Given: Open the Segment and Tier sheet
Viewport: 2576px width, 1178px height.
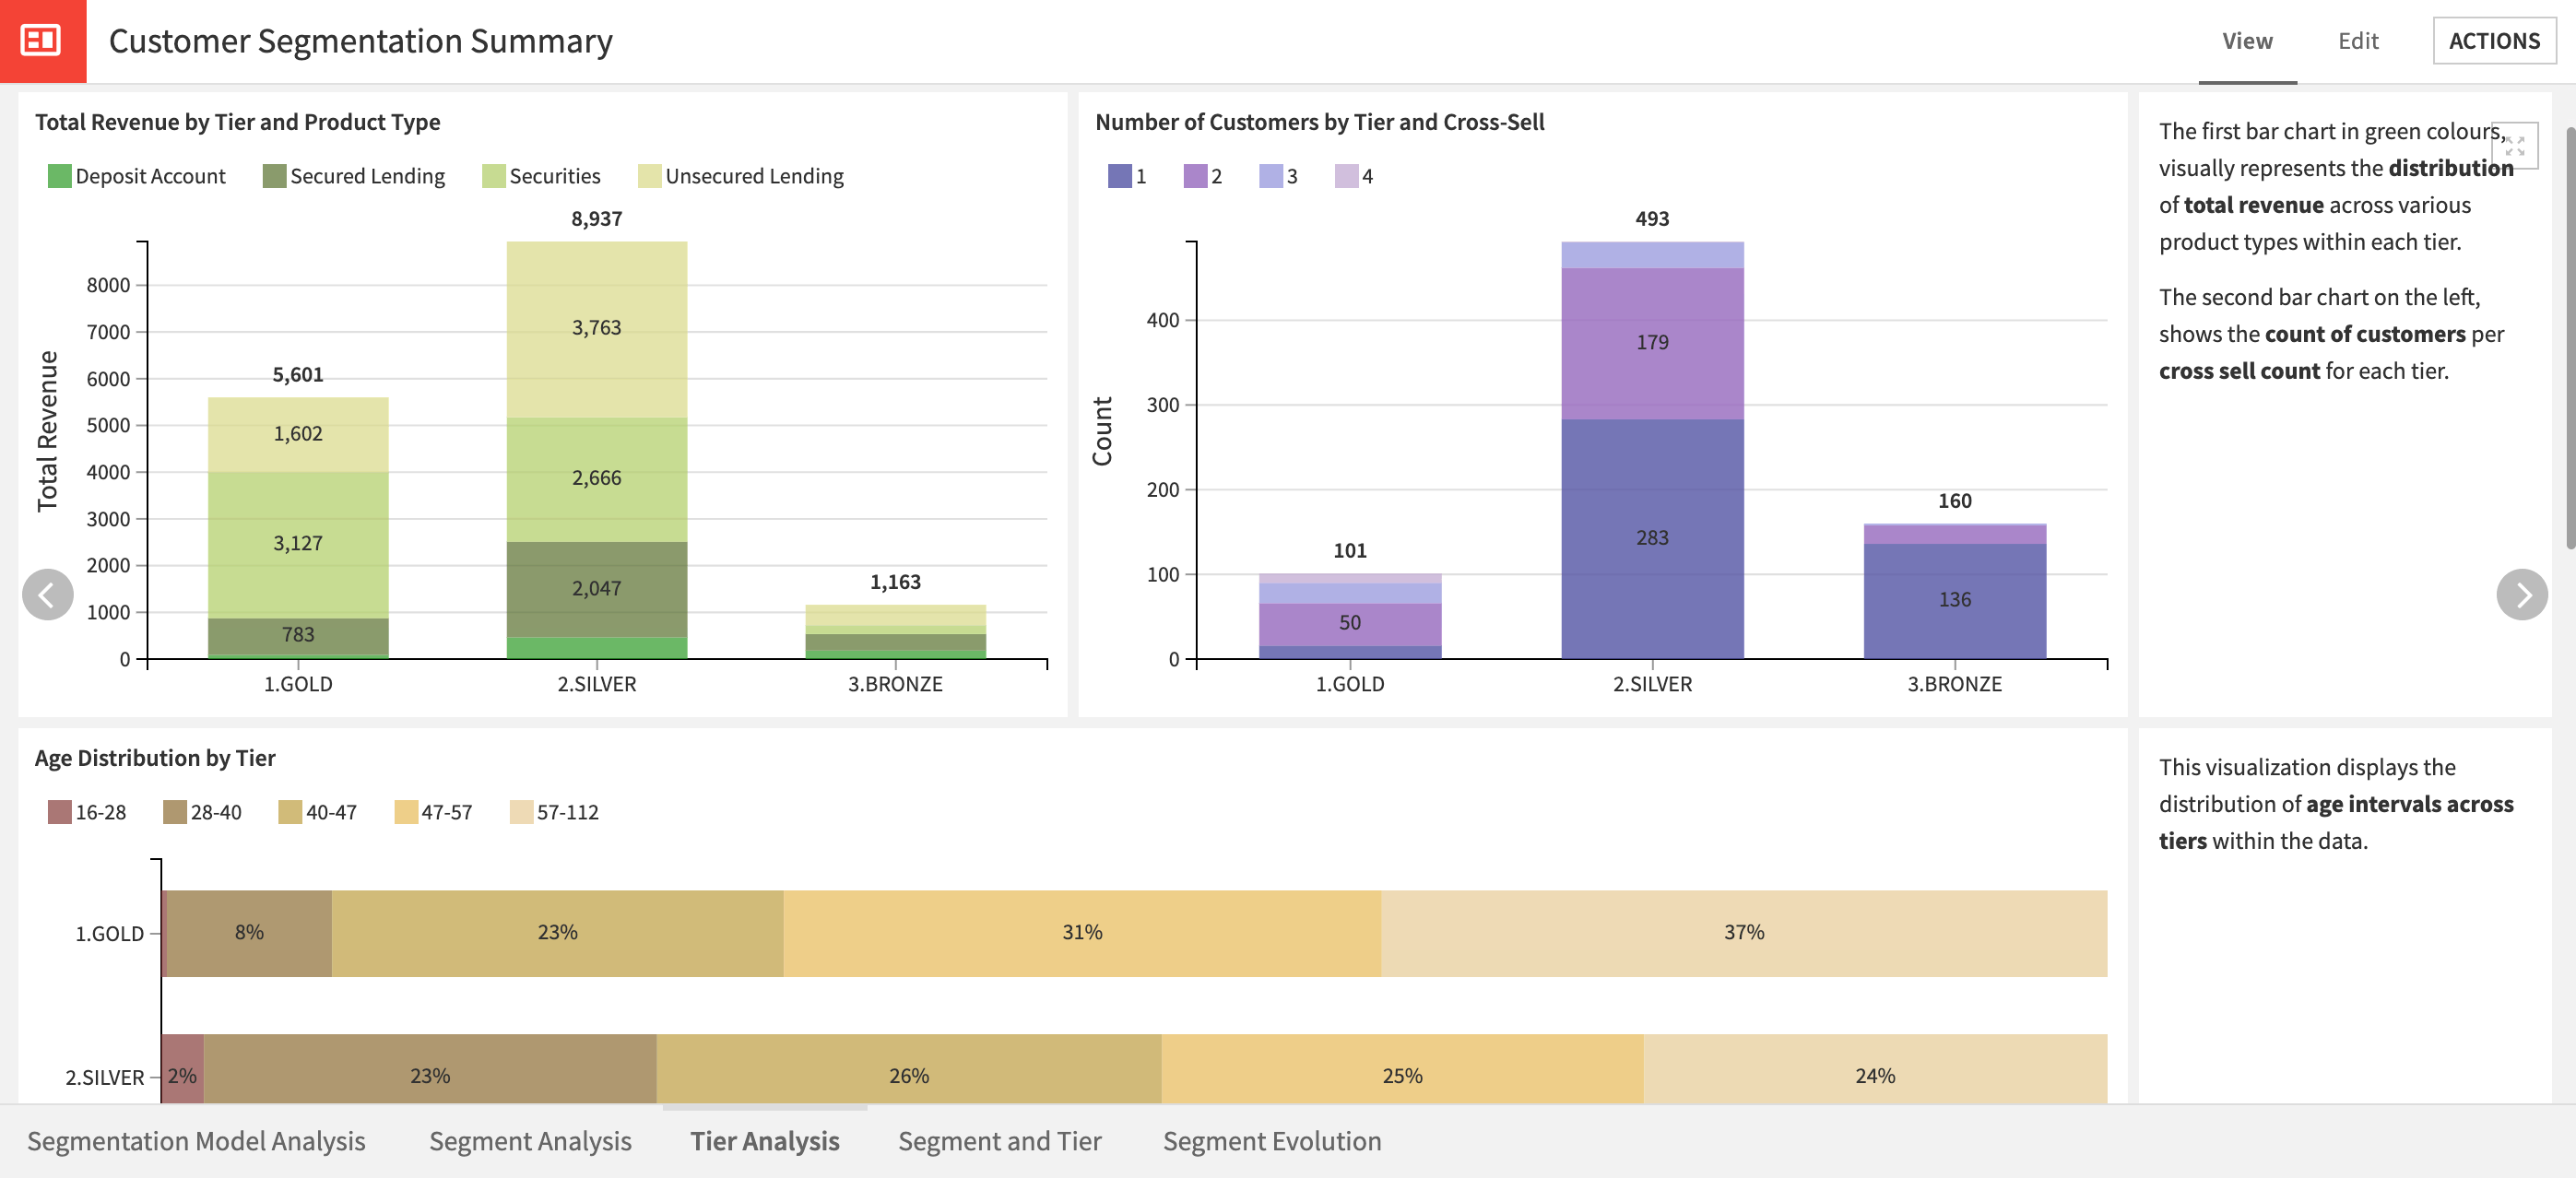Looking at the screenshot, I should (999, 1141).
